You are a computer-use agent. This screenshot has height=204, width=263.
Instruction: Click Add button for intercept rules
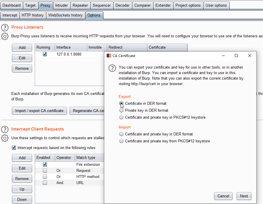pyautogui.click(x=22, y=158)
